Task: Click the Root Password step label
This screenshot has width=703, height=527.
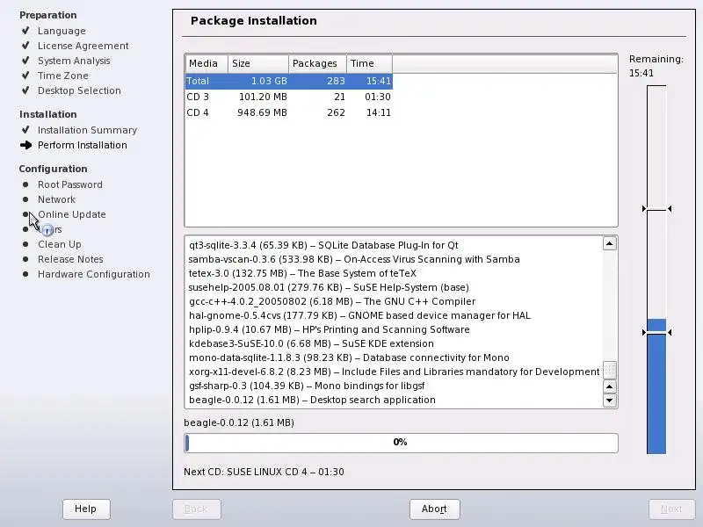Action: click(70, 184)
